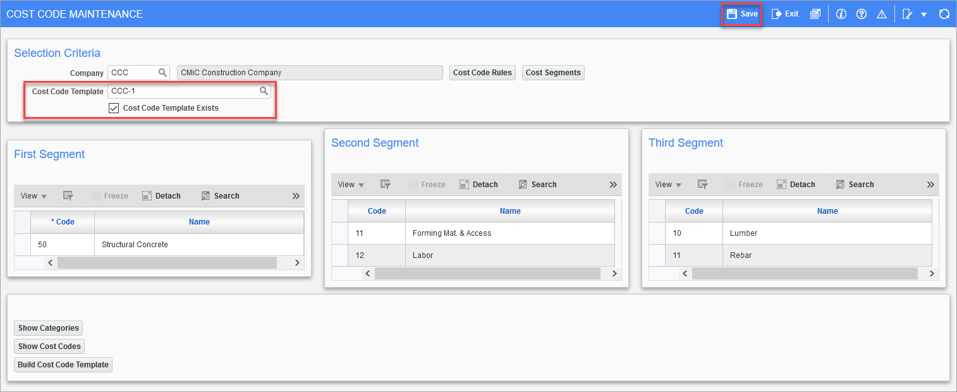The width and height of the screenshot is (957, 392).
Task: Sort First Segment by Name column
Action: (199, 222)
